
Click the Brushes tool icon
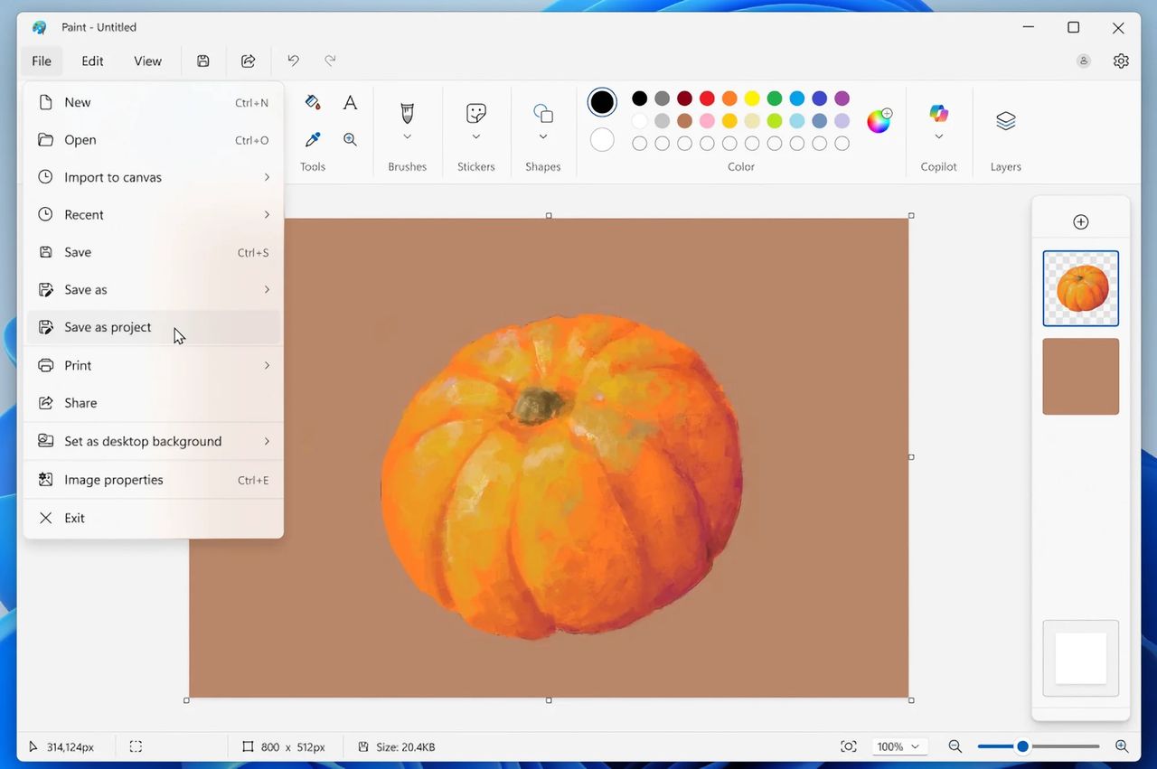(x=407, y=113)
